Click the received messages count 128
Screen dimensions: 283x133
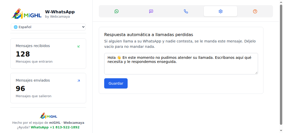23,54
